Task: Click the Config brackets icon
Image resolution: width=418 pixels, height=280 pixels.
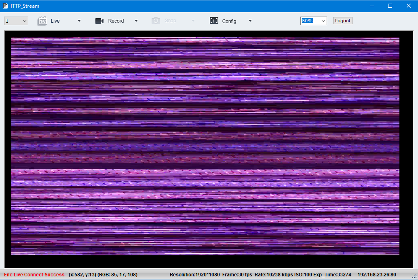Action: (x=214, y=21)
